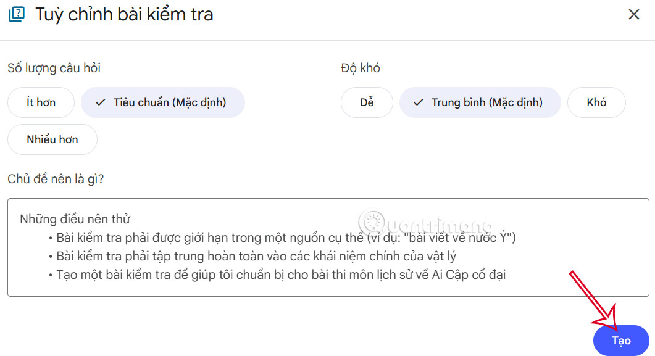Select the 'Tiêu chuẩn (Mặc định)' chip

[x=163, y=102]
